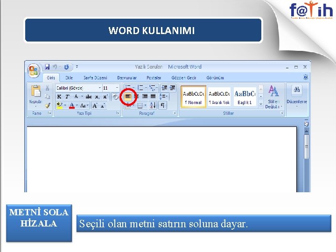Image resolution: width=336 pixels, height=252 pixels.
Task: Open the Word help question mark icon
Action: 306,77
